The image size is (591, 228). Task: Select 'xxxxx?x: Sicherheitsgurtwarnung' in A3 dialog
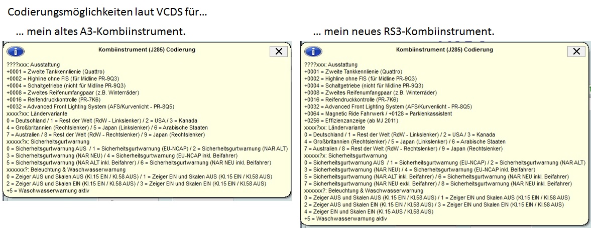tap(48, 142)
